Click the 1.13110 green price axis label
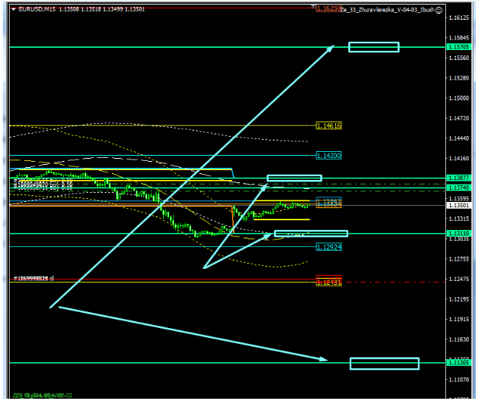Screen dimensions: 481x401 pyautogui.click(x=457, y=233)
